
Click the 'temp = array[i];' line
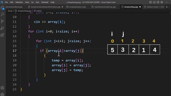tap(67, 61)
